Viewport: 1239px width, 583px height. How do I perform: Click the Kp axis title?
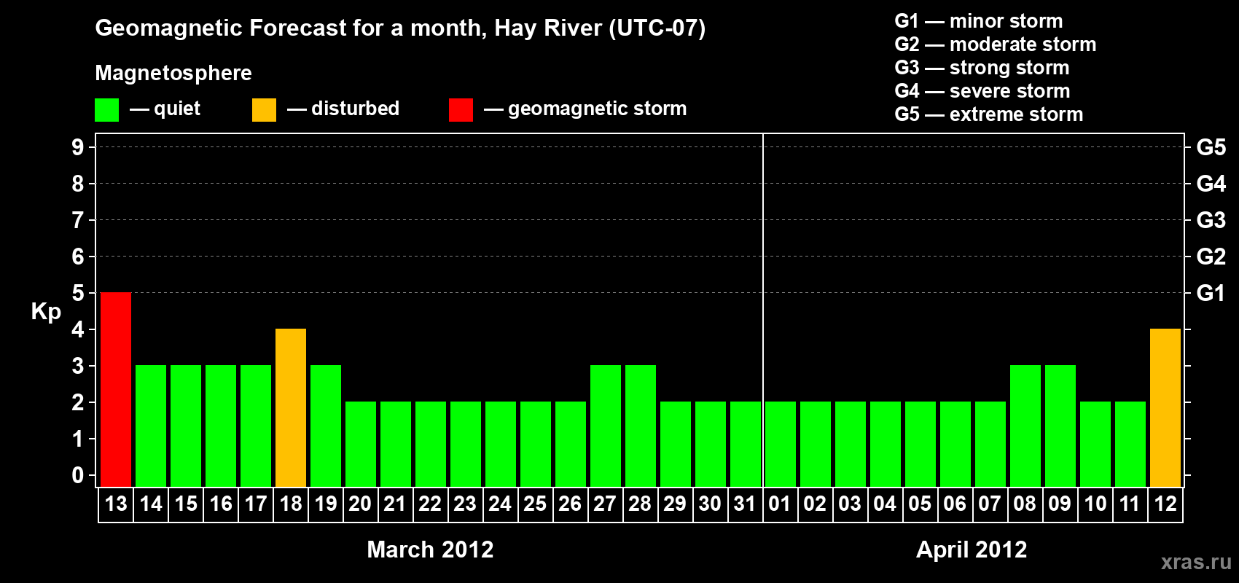point(46,312)
